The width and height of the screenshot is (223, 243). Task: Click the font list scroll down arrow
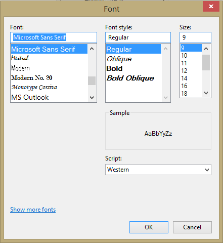[92, 97]
